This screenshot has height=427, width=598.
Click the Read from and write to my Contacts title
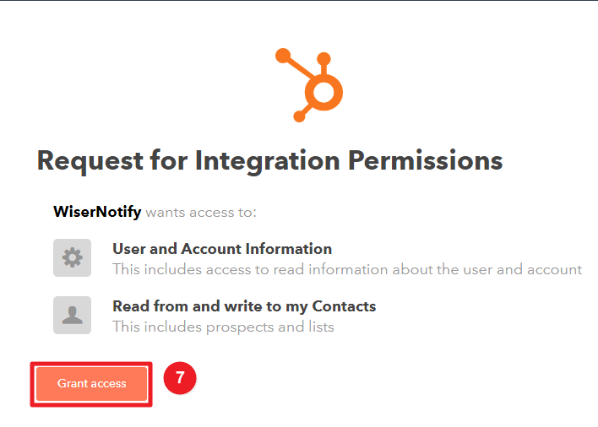click(244, 306)
